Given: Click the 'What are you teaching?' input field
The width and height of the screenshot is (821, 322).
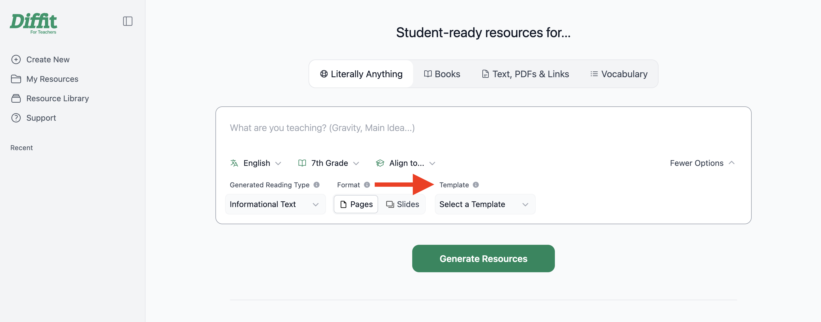Looking at the screenshot, I should click(483, 128).
